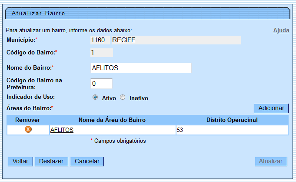The width and height of the screenshot is (296, 182).
Task: Click the Distrito Operacinal cell showing 53
Action: [x=231, y=130]
